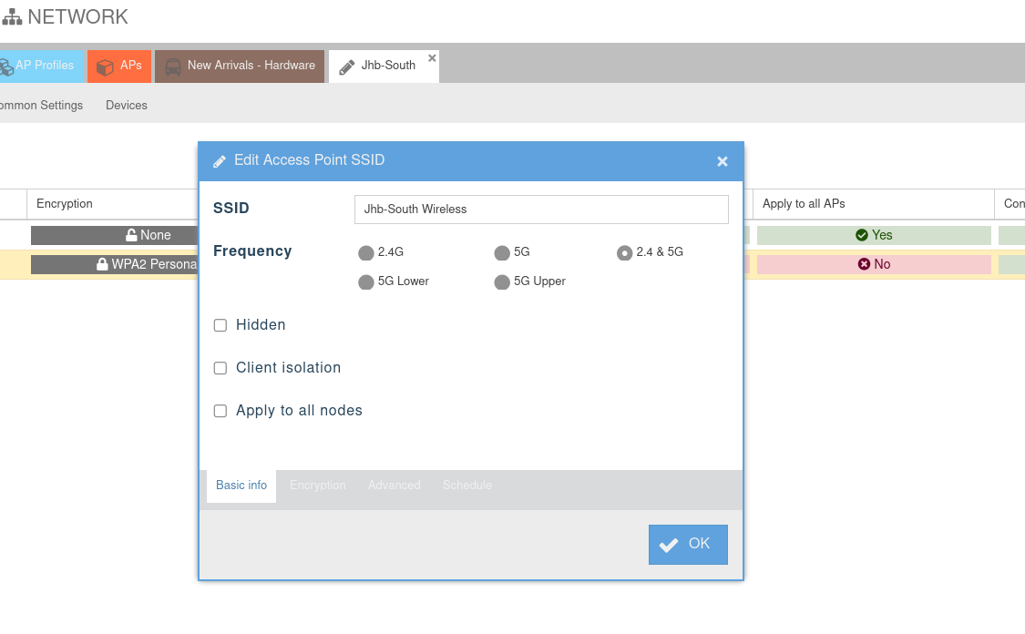Click the checkmark icon on OK button

669,545
